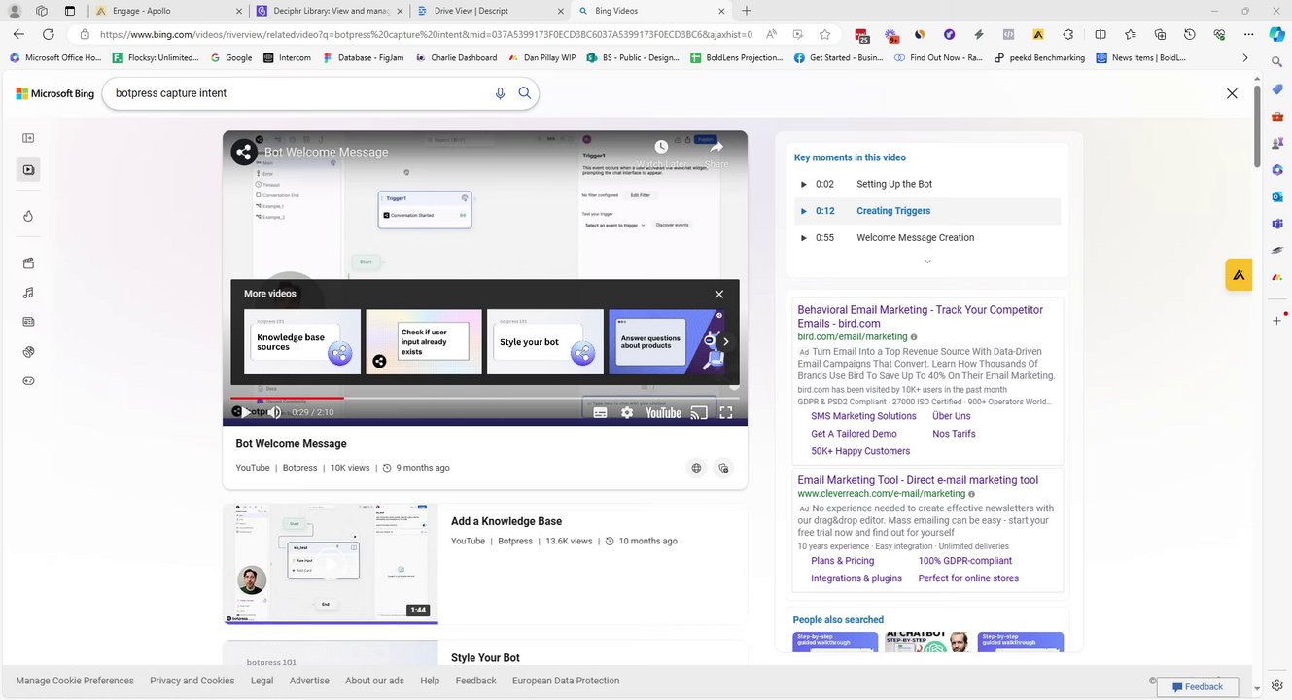Refresh the page
Image resolution: width=1292 pixels, height=700 pixels.
pyautogui.click(x=48, y=34)
